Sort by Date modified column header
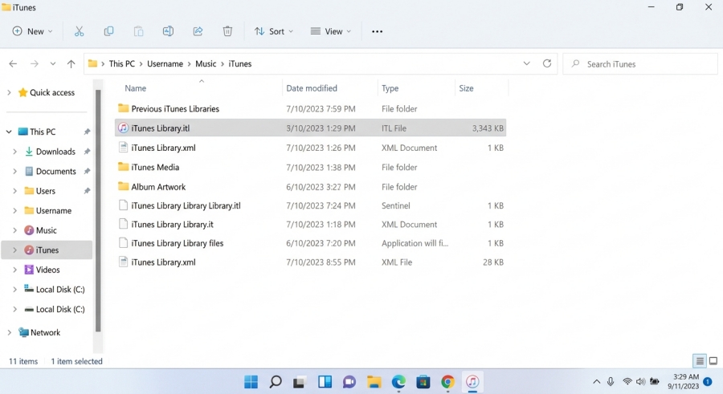Image resolution: width=723 pixels, height=394 pixels. point(311,88)
